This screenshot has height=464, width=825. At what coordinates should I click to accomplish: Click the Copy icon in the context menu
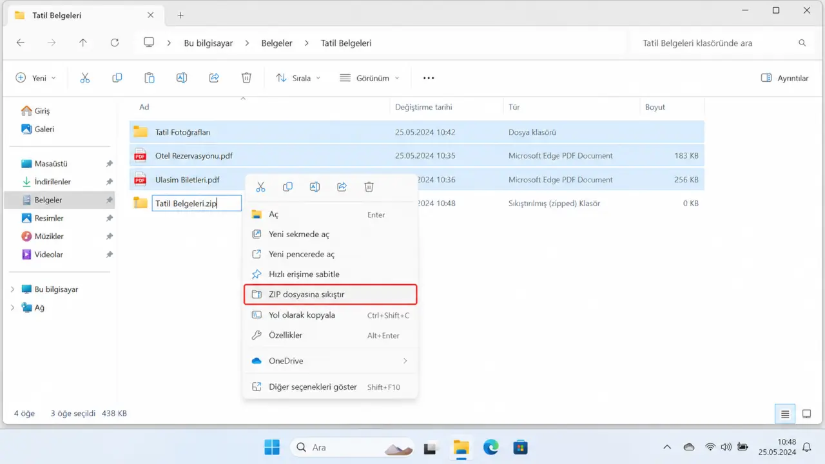[x=287, y=187]
